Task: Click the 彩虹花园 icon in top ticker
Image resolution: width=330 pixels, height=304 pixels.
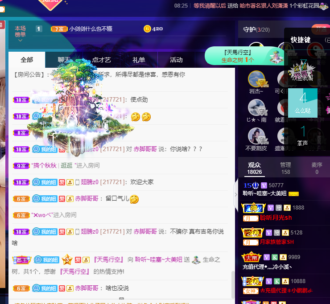Action: click(x=324, y=6)
